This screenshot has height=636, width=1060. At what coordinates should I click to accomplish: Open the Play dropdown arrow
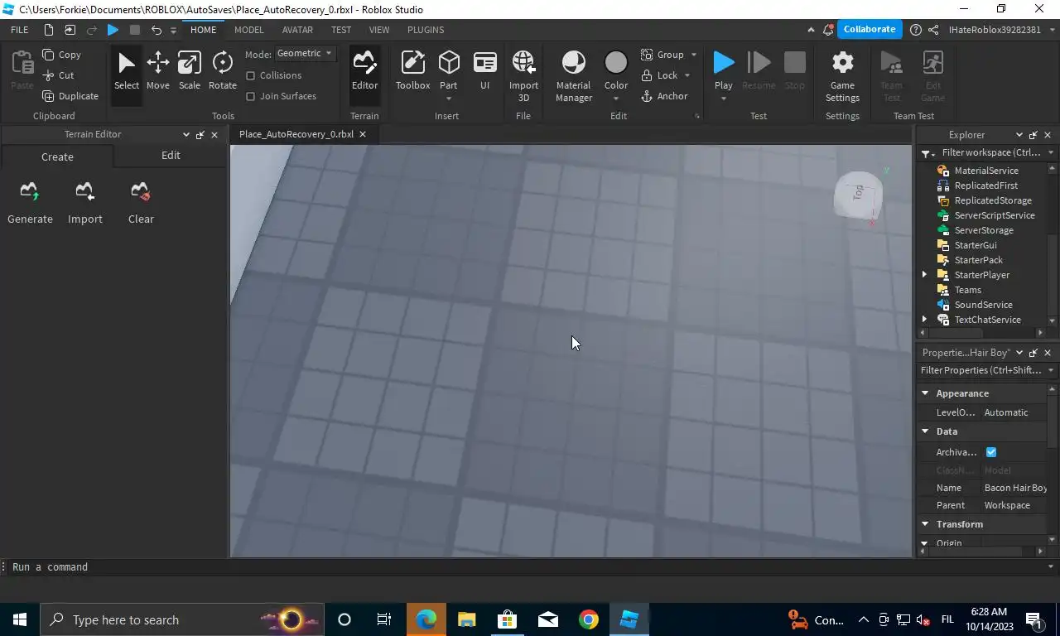point(724,99)
